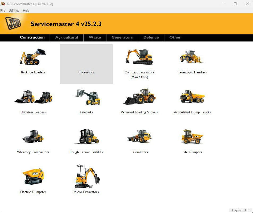Image resolution: width=253 pixels, height=213 pixels.
Task: Click the Wheeled Loading Shovels icon
Action: click(139, 97)
